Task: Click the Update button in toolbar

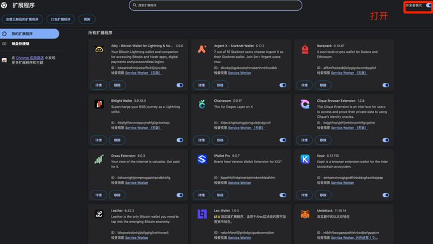Action: pyautogui.click(x=87, y=19)
